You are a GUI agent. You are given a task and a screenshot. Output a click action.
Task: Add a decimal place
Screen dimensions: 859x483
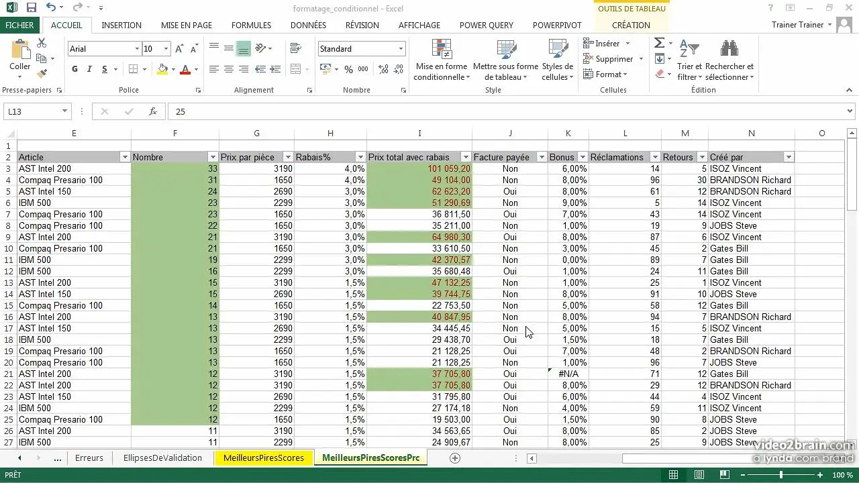pos(383,69)
